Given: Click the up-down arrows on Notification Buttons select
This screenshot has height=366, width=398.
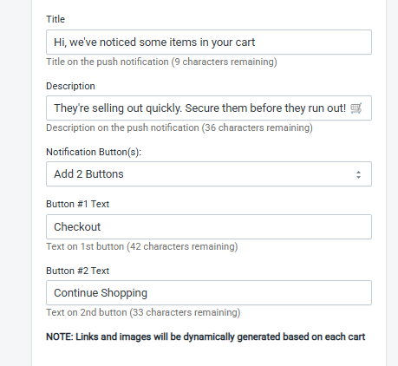Looking at the screenshot, I should pos(358,174).
